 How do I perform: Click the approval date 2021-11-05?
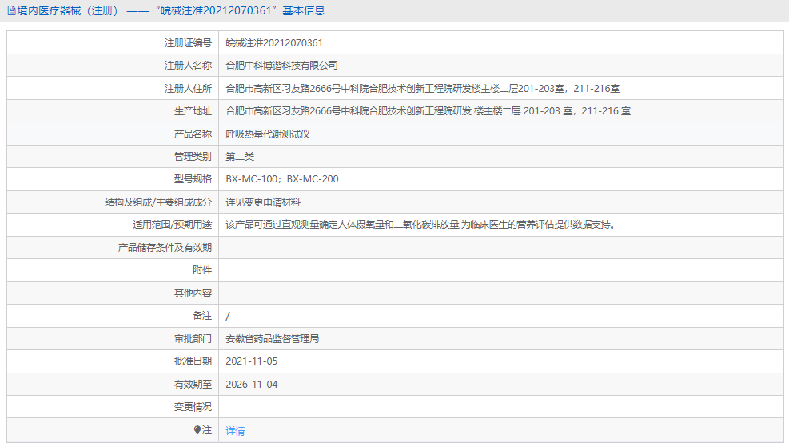click(x=252, y=361)
